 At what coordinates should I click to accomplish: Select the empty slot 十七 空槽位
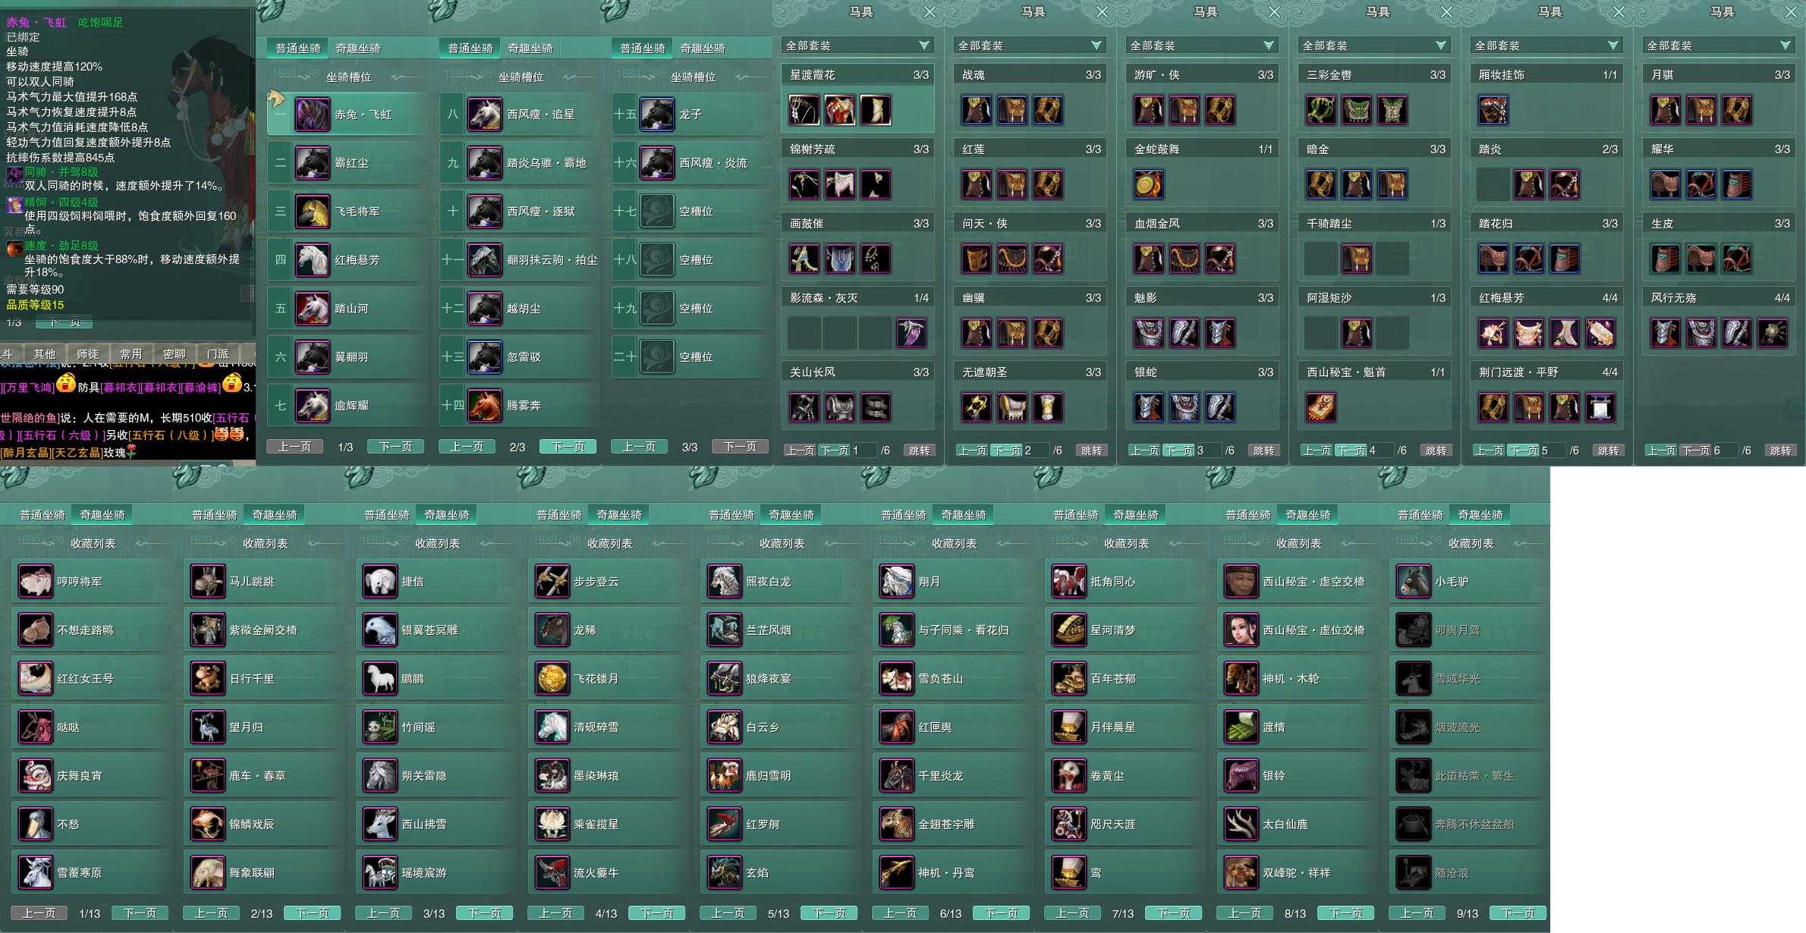coord(691,212)
